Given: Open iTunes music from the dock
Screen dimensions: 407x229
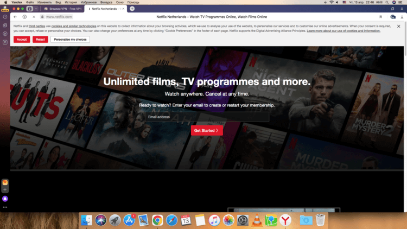Looking at the screenshot, I should (x=214, y=220).
